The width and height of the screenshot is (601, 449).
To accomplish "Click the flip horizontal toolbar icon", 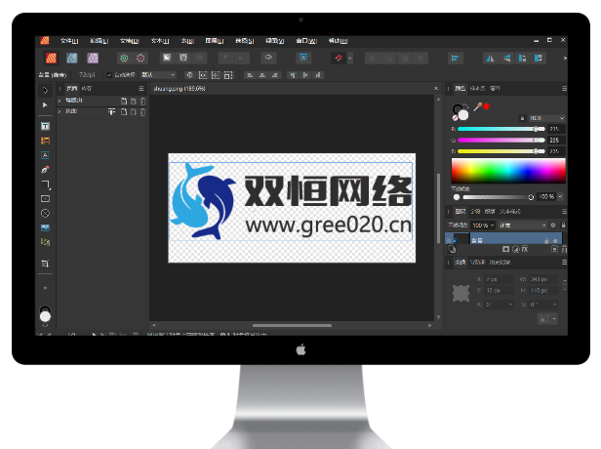I will coord(491,58).
